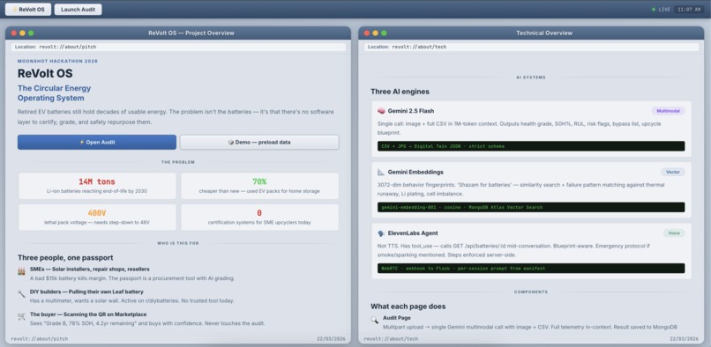Click the 70% cheaper stat card
Image resolution: width=711 pixels, height=347 pixels.
(x=259, y=186)
